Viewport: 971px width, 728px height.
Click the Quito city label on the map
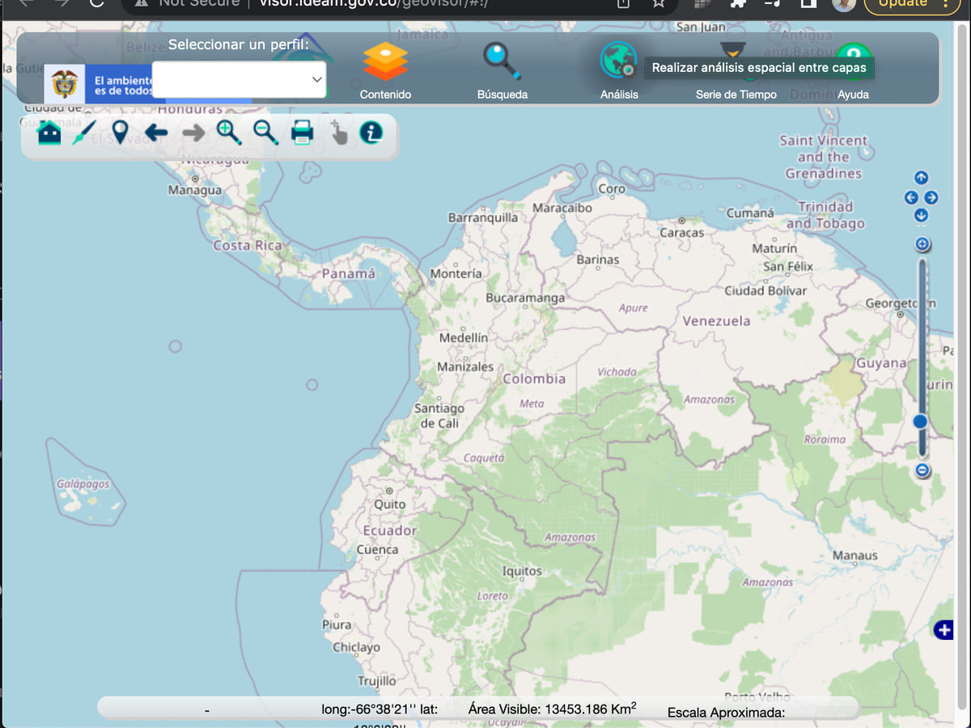[x=389, y=504]
